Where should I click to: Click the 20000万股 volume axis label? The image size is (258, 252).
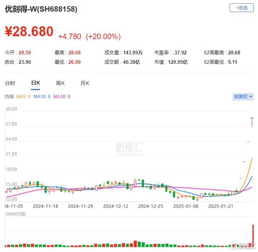coord(16,214)
